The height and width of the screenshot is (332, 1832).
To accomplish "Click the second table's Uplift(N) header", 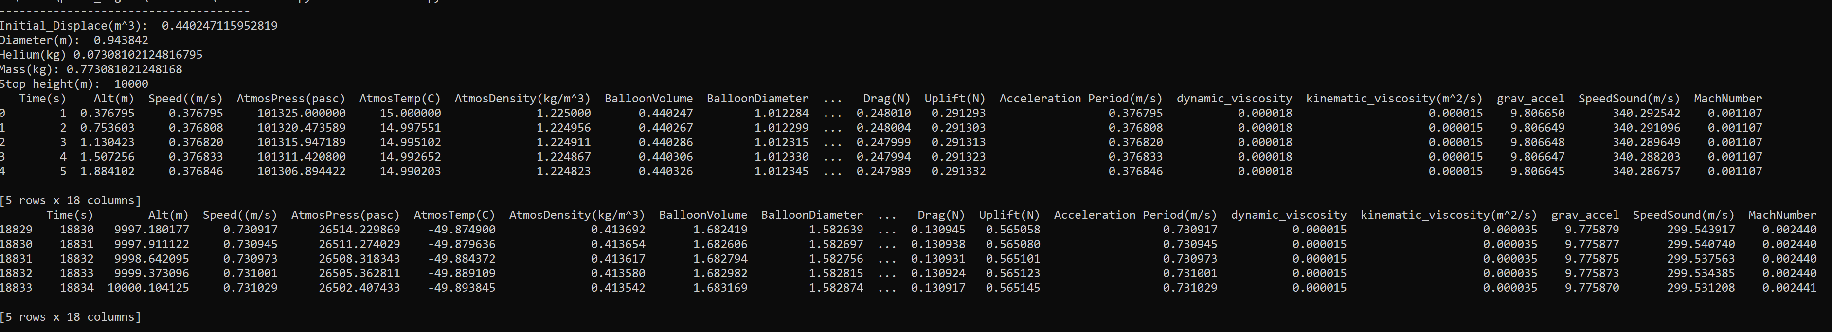I will [x=1009, y=215].
